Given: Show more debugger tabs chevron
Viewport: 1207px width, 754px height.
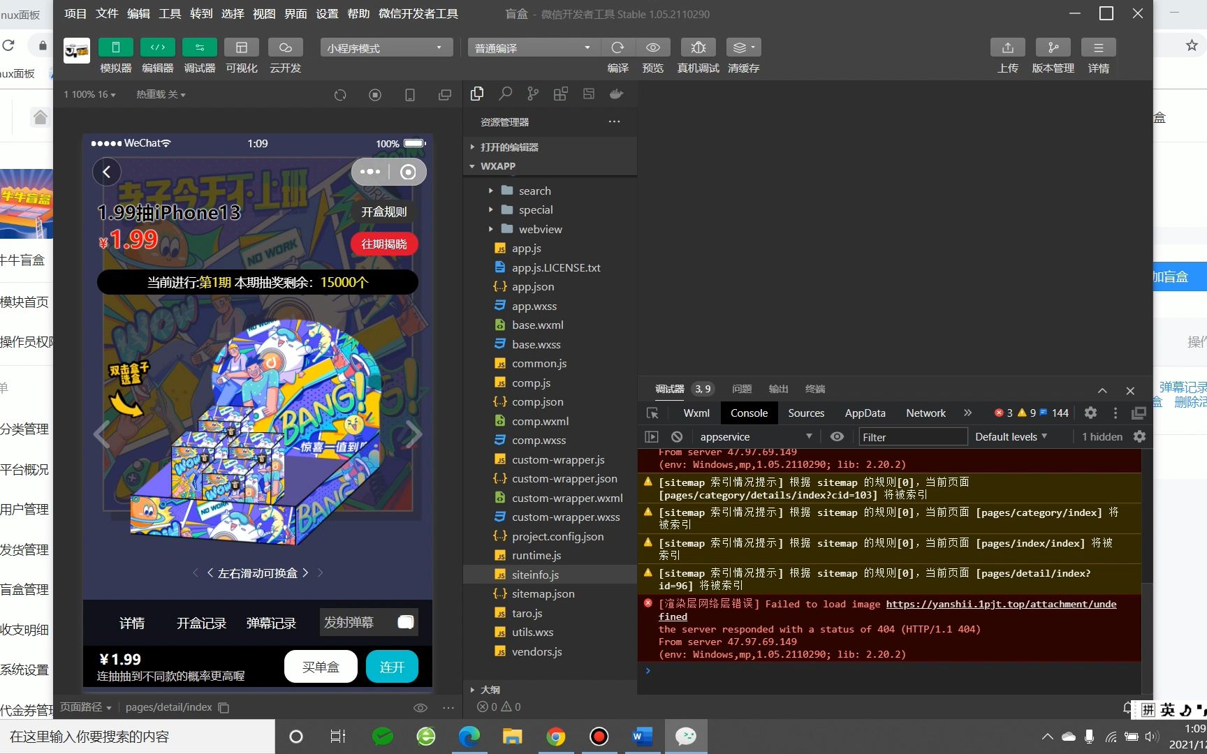Looking at the screenshot, I should (x=967, y=413).
